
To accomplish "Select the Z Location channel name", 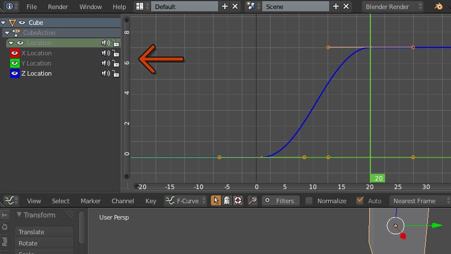I will (37, 73).
